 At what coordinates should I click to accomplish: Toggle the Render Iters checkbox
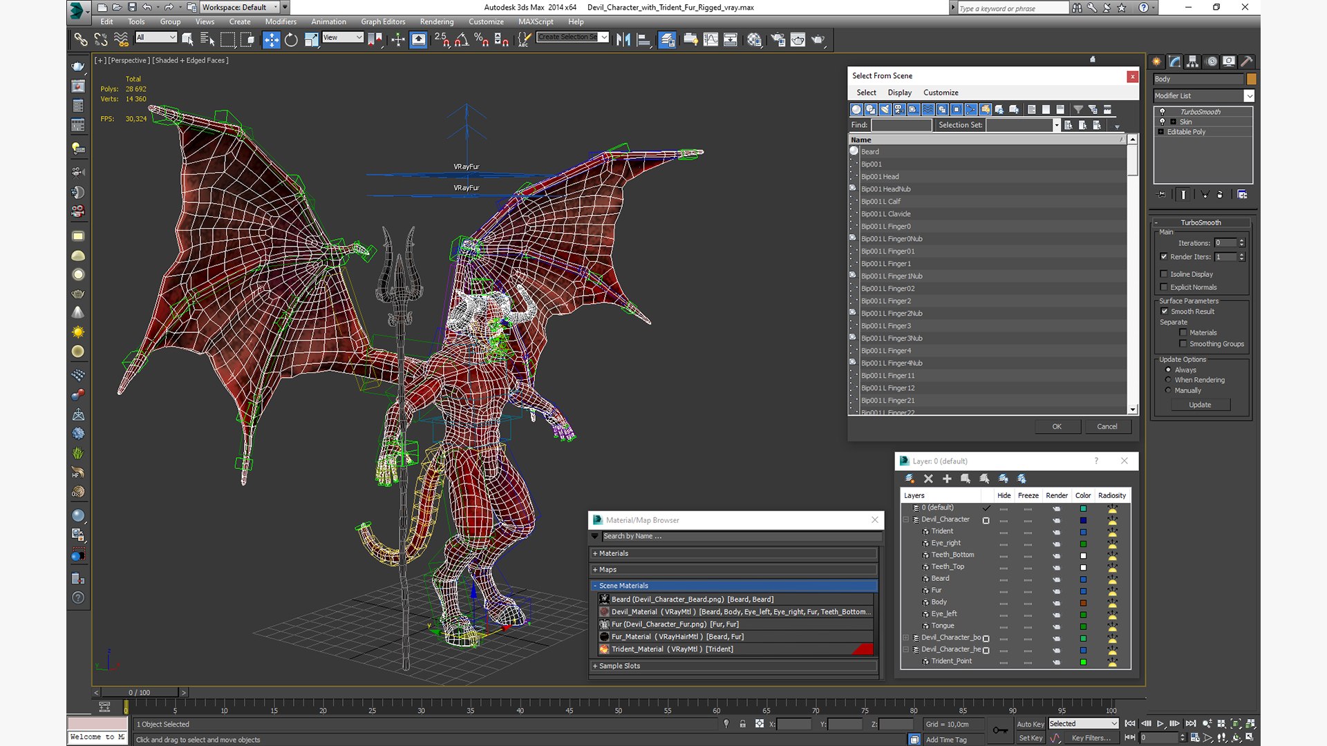[1164, 257]
